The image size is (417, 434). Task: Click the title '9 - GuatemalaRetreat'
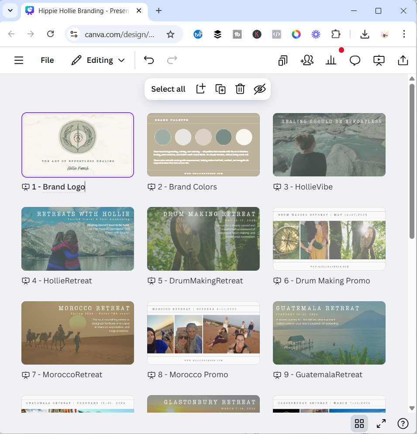pyautogui.click(x=323, y=375)
